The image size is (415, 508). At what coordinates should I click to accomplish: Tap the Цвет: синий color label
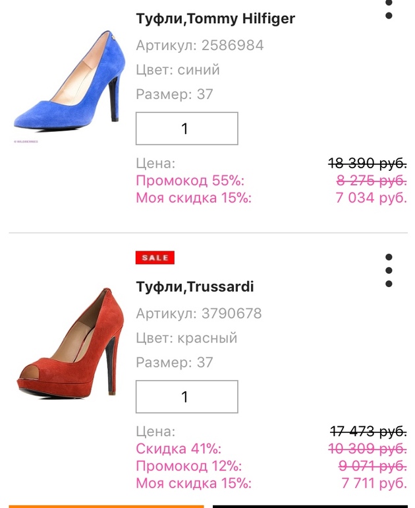(x=178, y=70)
